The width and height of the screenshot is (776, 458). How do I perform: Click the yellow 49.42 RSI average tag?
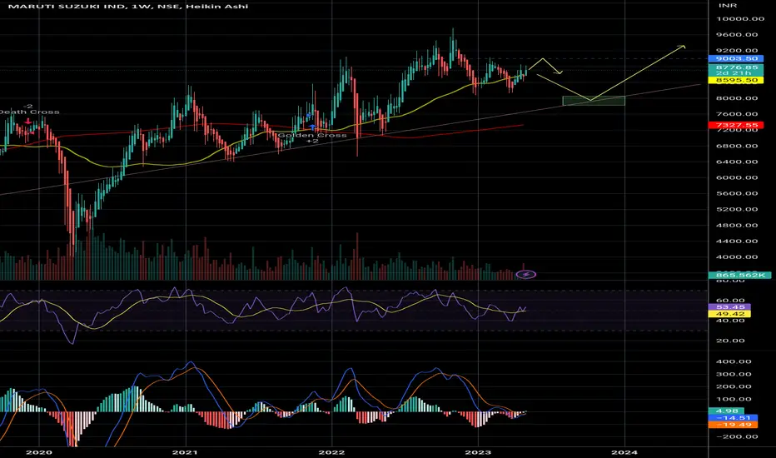729,314
